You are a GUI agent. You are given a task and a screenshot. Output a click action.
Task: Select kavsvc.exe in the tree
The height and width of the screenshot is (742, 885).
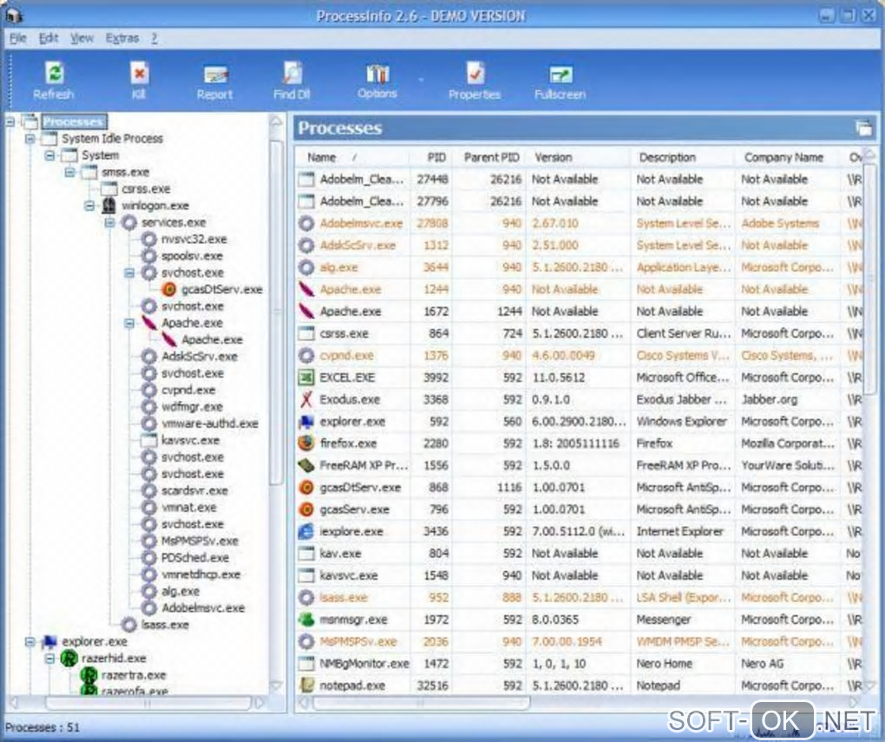click(x=190, y=441)
